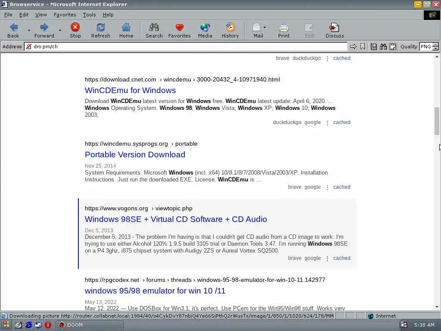Launch Internet Explorer from quick launch
This screenshot has width=441, height=331.
[x=29, y=325]
